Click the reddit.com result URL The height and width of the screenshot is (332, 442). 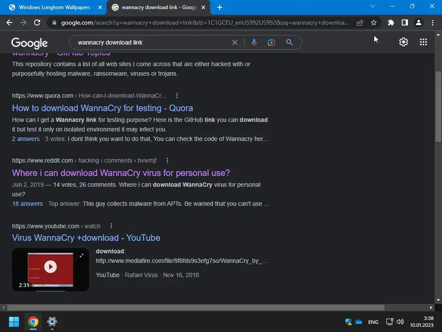[84, 160]
